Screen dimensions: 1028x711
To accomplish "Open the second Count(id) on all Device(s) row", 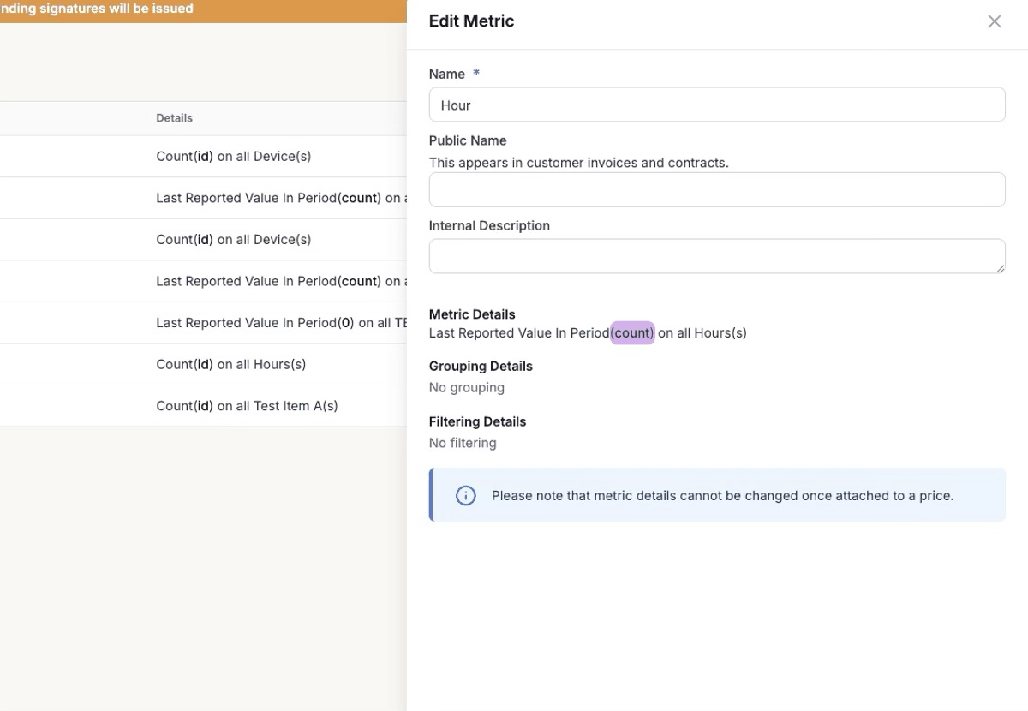I will (233, 240).
